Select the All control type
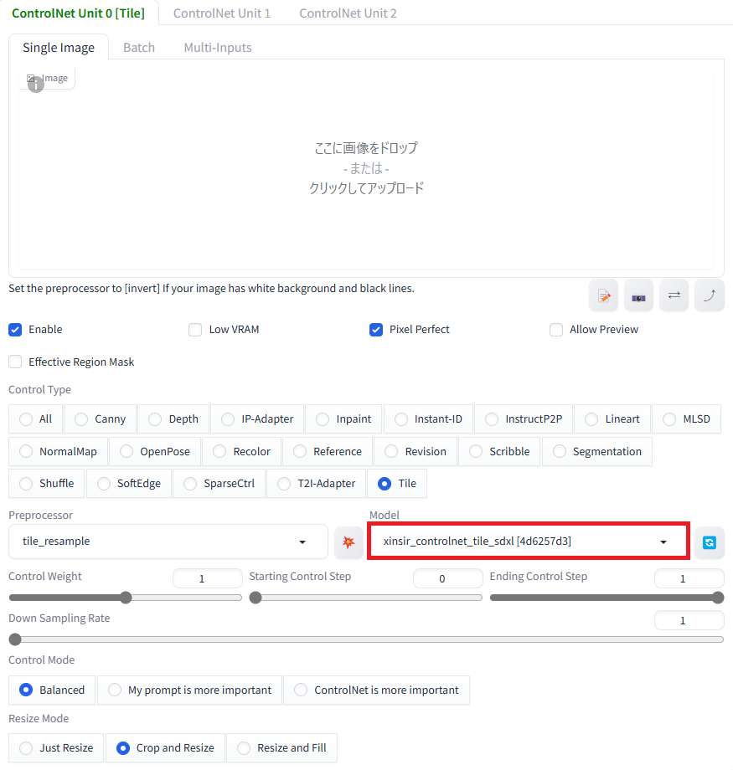 point(35,418)
